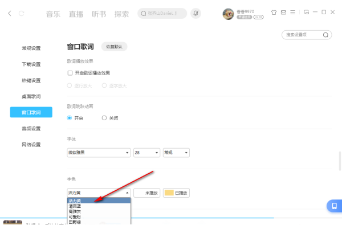342x225 pixels.
Task: Select 常规设置 in the settings sidebar
Action: [x=31, y=48]
